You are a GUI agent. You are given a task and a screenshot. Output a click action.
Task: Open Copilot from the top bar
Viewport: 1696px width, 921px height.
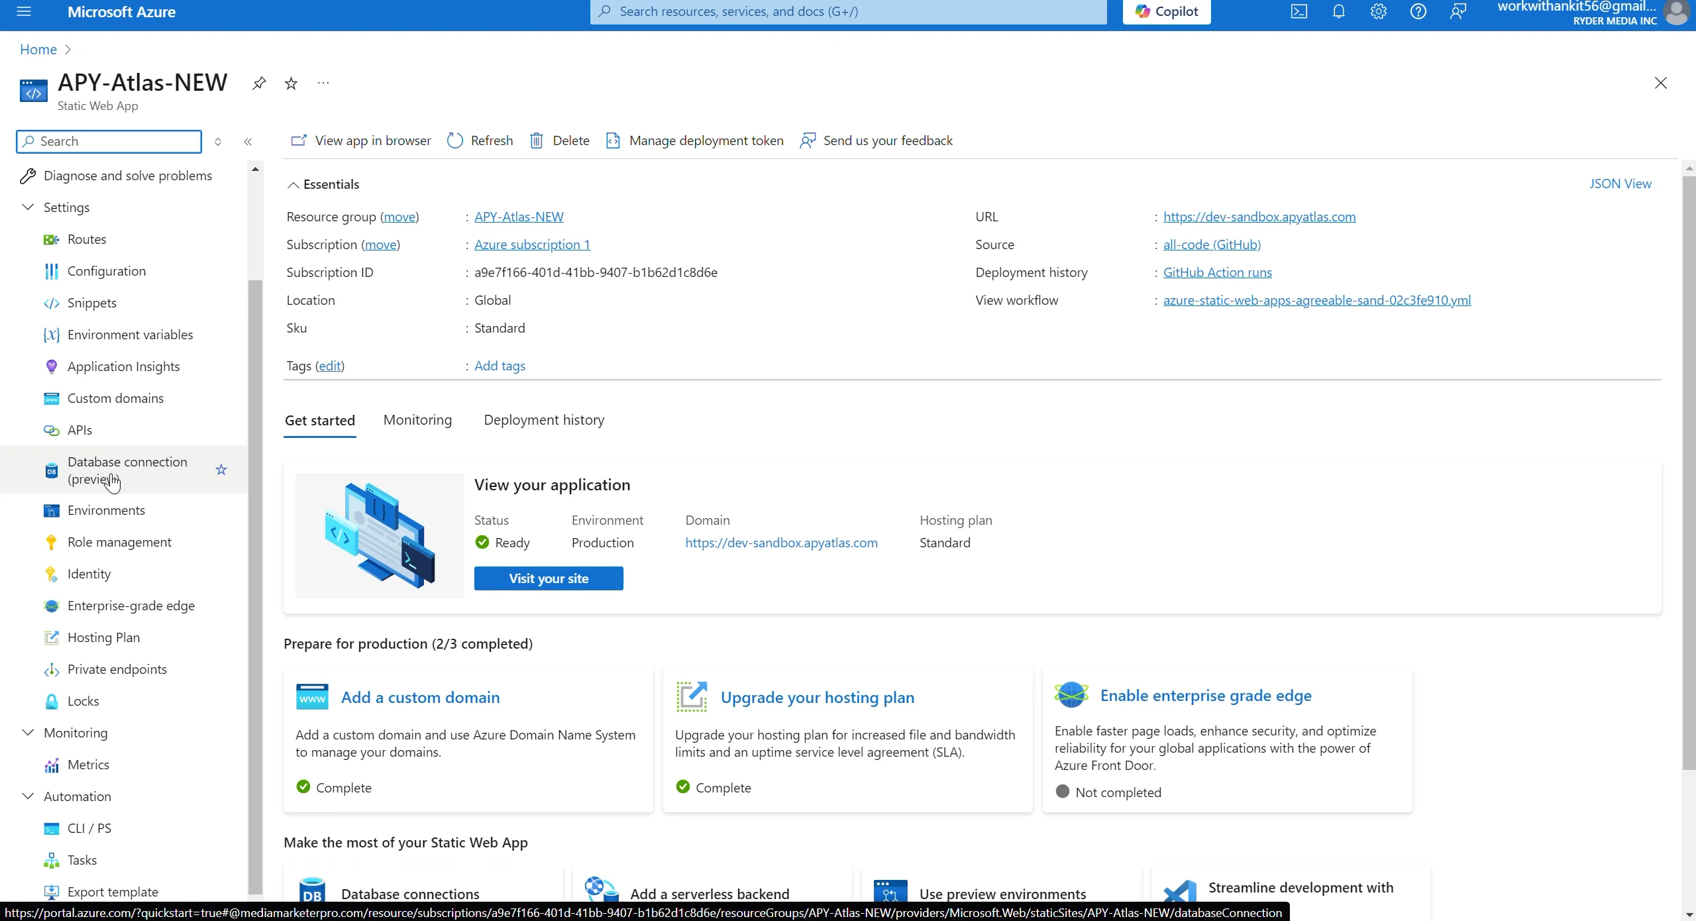pos(1166,11)
